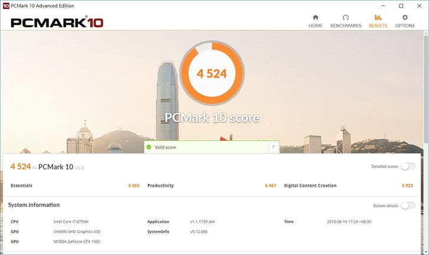Click the Digital Content Creation score 5 923
Viewport: 429px width, 255px height.
click(407, 186)
